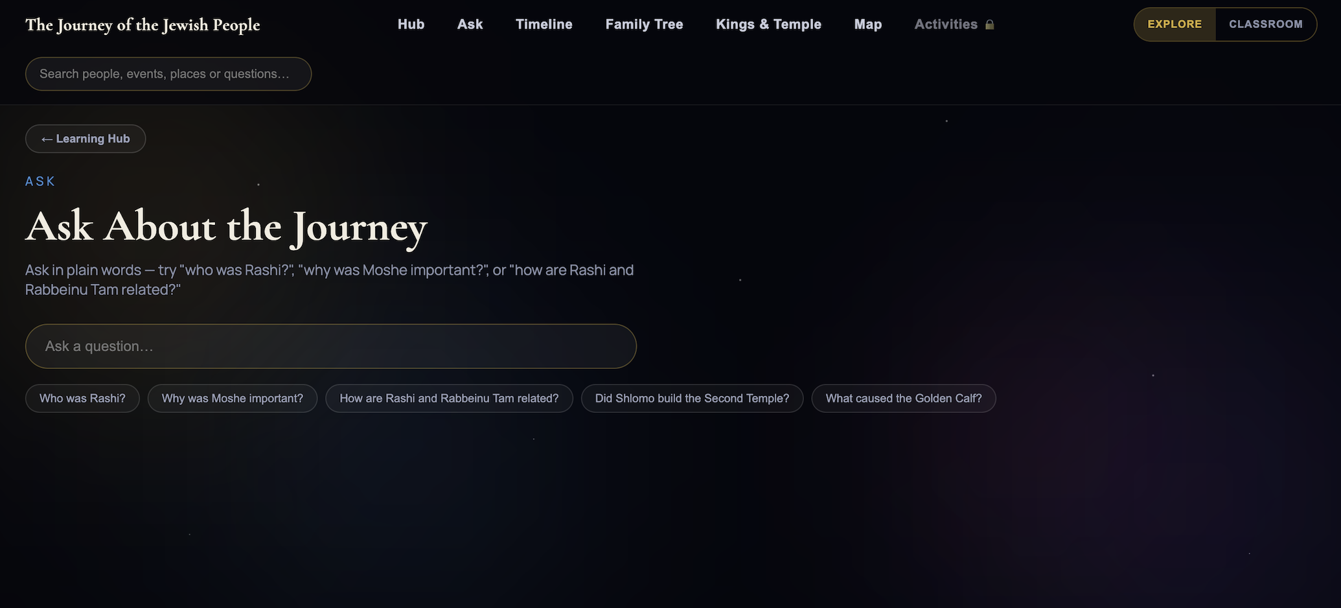
Task: Switch to Explore mode
Action: 1175,25
